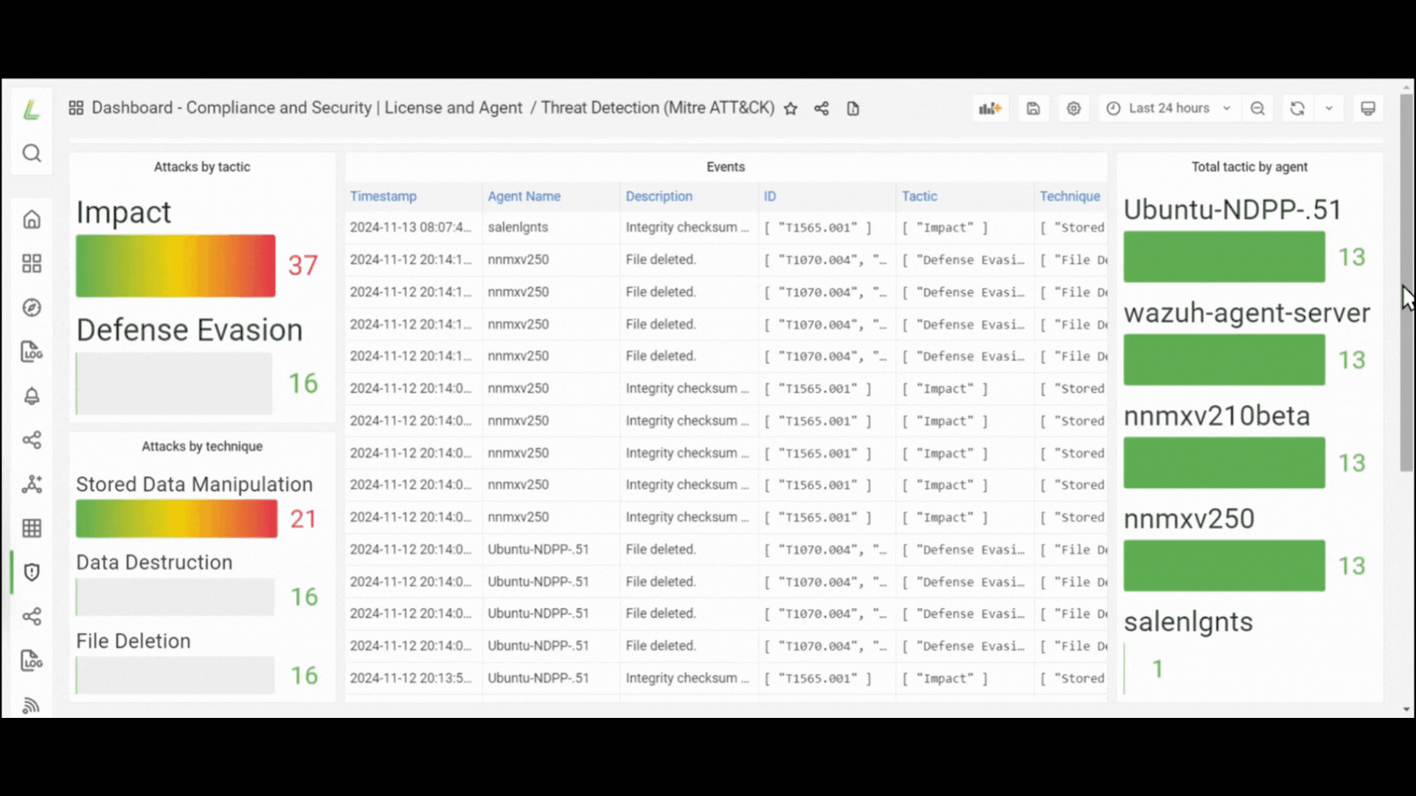Open the search magnifier in sidebar
Viewport: 1416px width, 796px height.
pos(31,153)
